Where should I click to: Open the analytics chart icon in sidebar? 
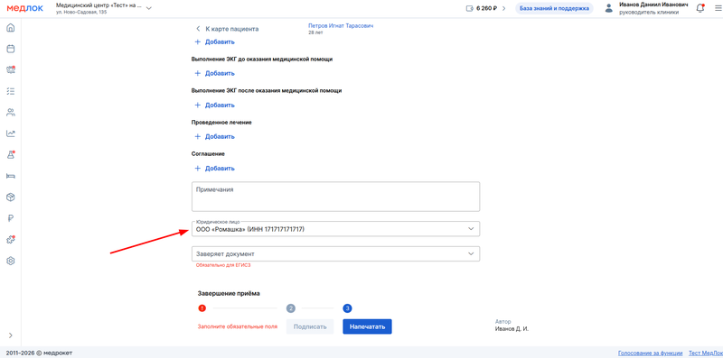11,133
